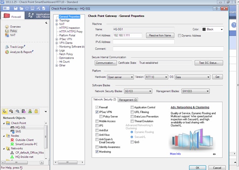Select the Users objects icon
The height and width of the screenshot is (170, 239).
click(30, 111)
